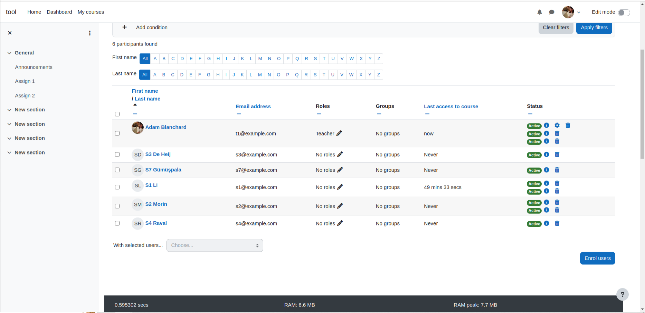Delete S2 Morin's second enrolment trash icon
This screenshot has height=313, width=645.
point(557,210)
